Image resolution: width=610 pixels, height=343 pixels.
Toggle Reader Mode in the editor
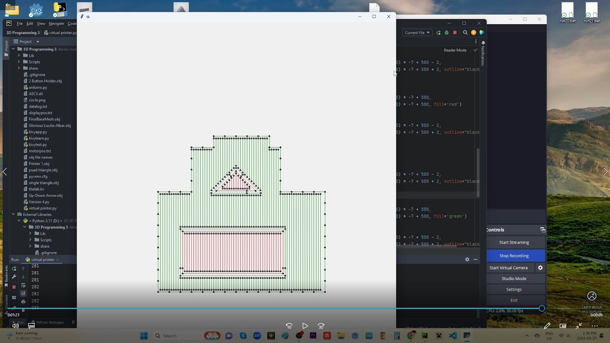click(455, 50)
